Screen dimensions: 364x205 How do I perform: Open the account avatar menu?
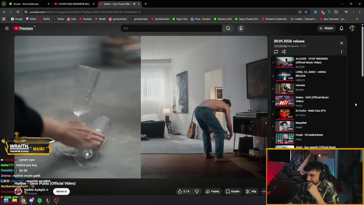(352, 28)
